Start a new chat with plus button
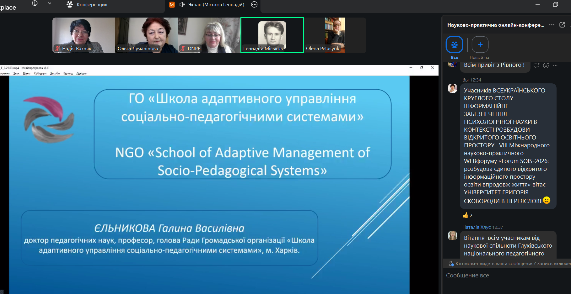The image size is (571, 294). [480, 45]
